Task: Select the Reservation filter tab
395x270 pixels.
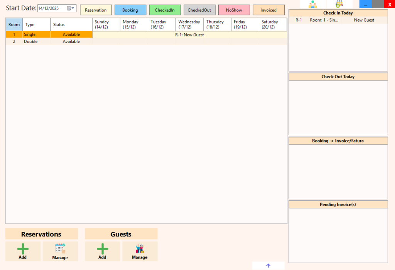Action: pos(96,10)
